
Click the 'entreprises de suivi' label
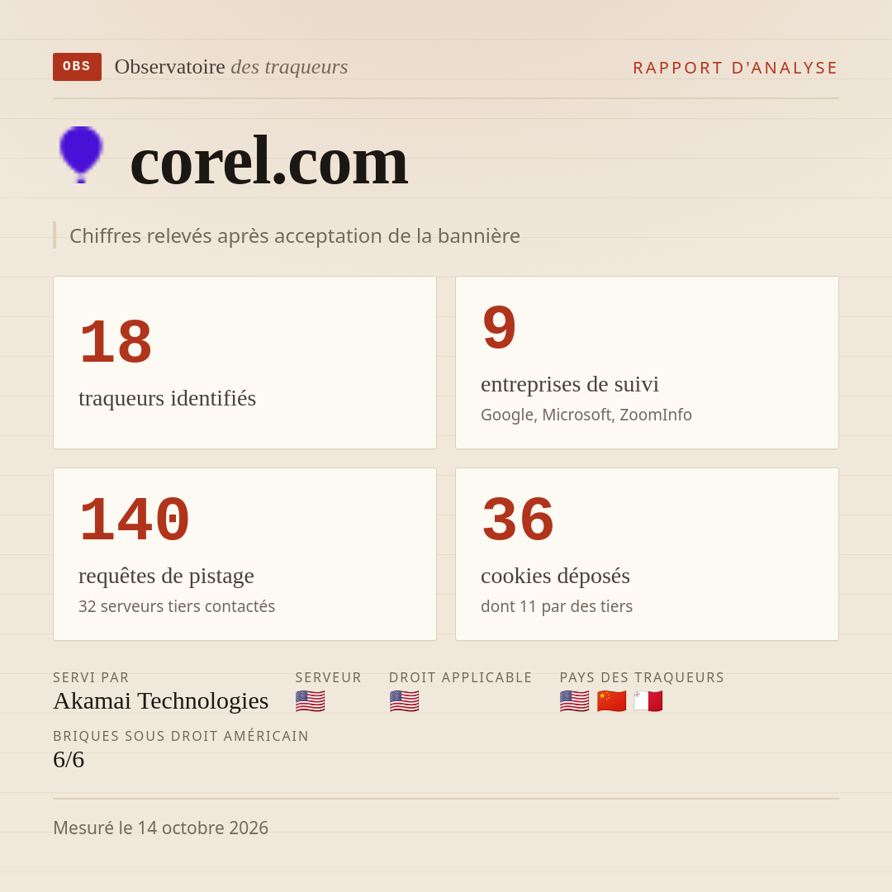coord(569,384)
